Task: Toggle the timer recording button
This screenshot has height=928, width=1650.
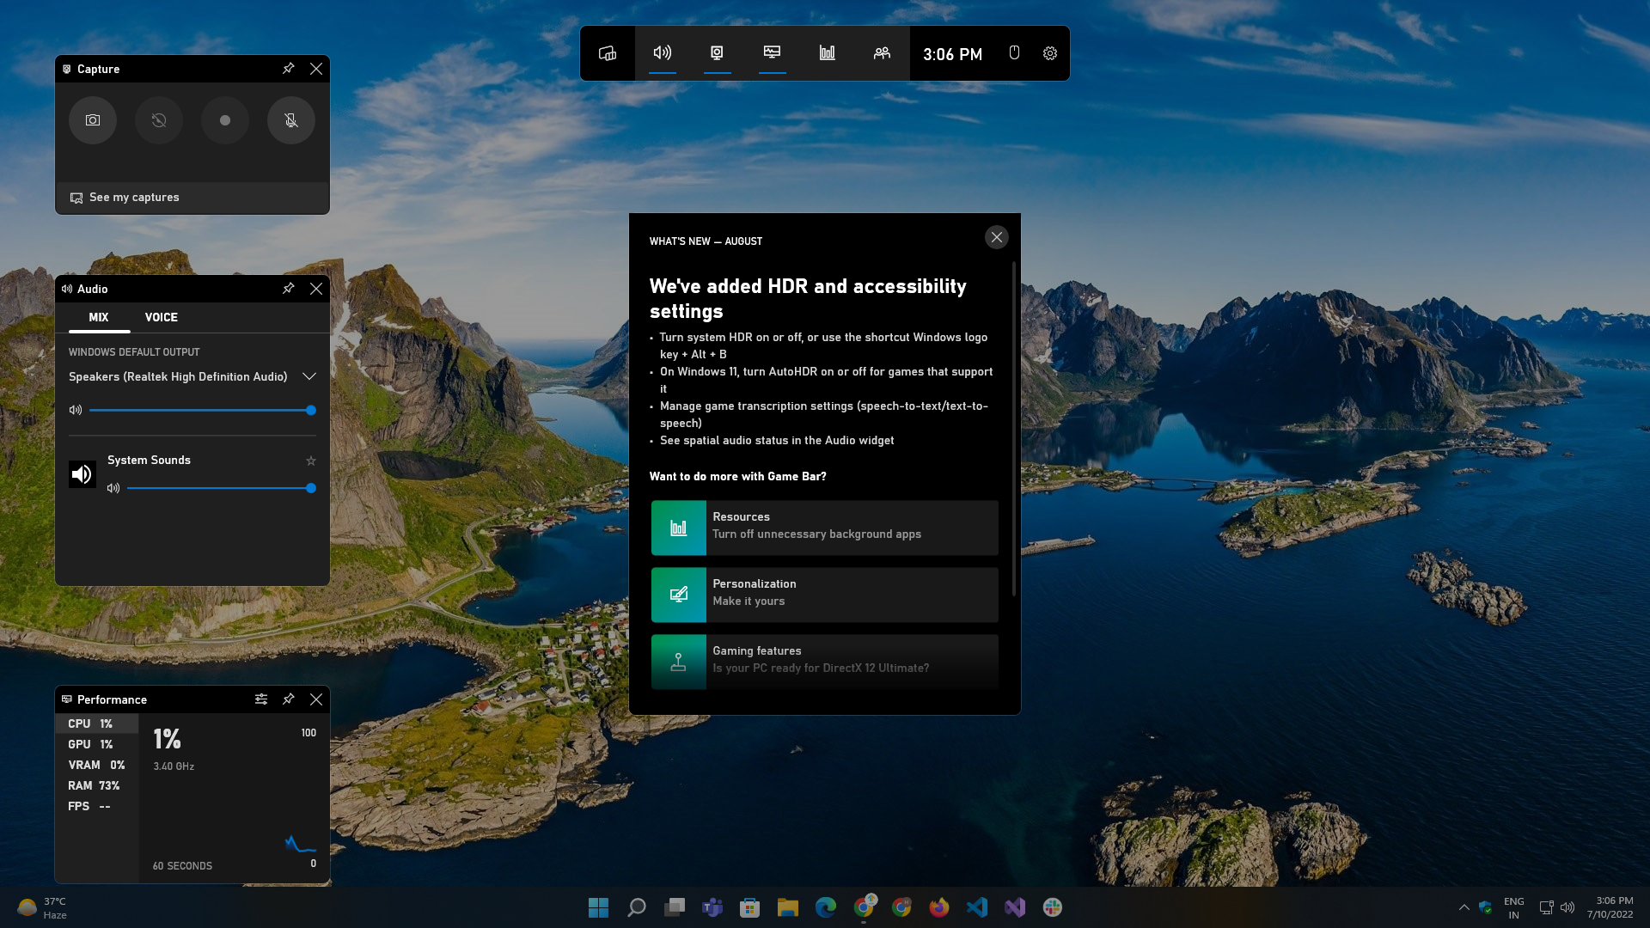Action: pyautogui.click(x=157, y=120)
